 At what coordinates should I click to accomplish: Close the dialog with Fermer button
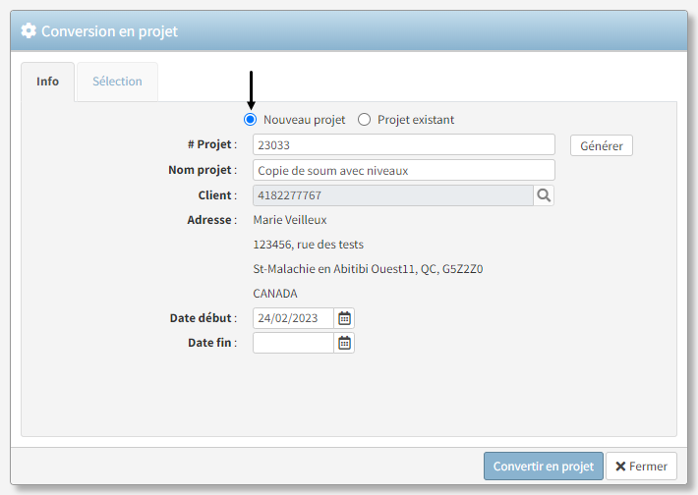(x=641, y=467)
